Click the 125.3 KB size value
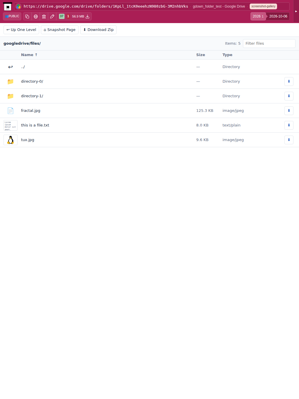 [x=205, y=111]
